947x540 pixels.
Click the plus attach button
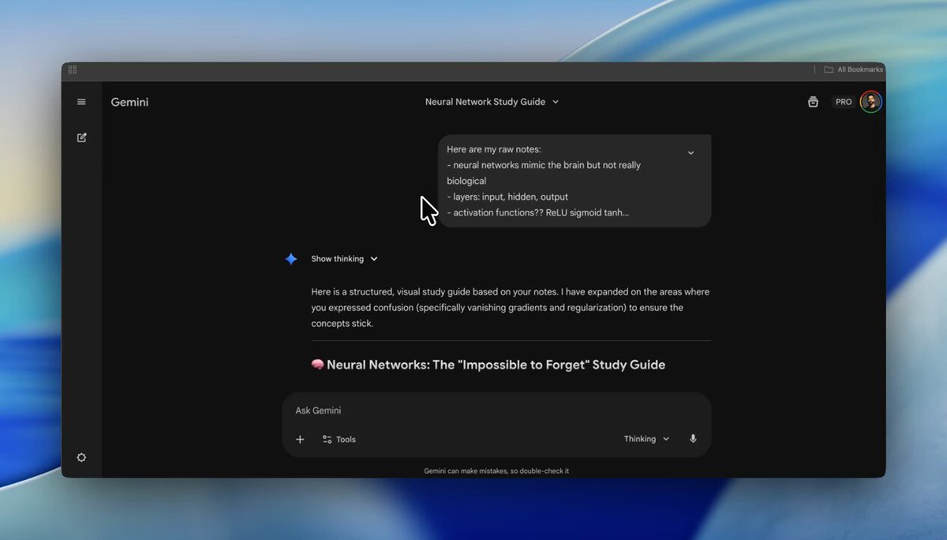point(300,439)
